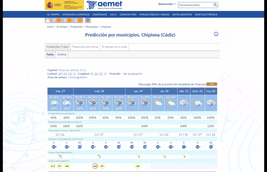
Task: Click the orange XML download badge
Action: coord(212,84)
